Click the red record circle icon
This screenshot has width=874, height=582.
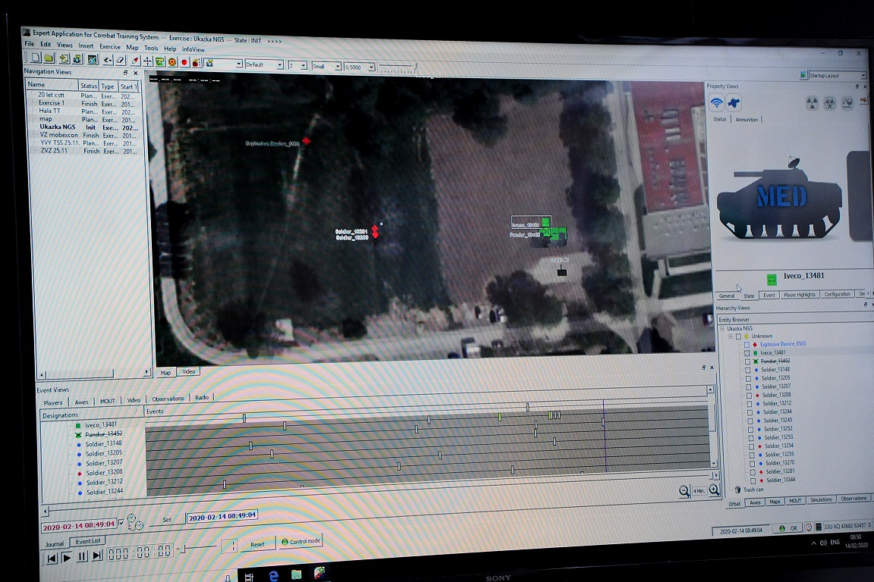184,62
